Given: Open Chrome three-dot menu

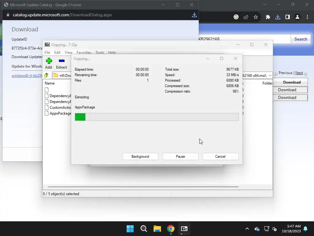Looking at the screenshot, I should (307, 17).
